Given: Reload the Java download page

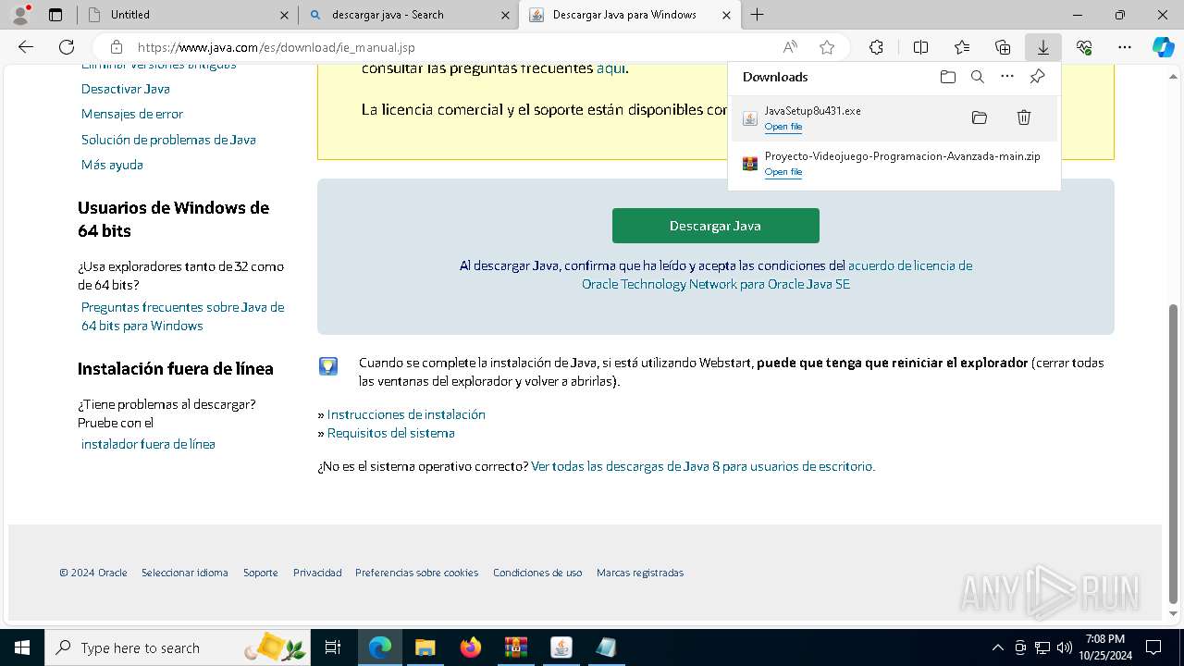Looking at the screenshot, I should click(x=67, y=47).
